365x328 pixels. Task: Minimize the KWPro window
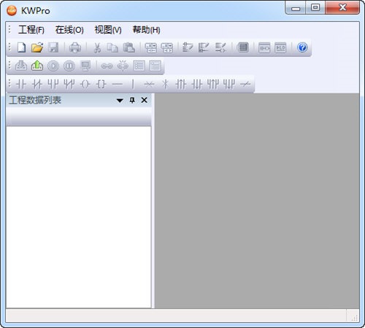click(296, 8)
